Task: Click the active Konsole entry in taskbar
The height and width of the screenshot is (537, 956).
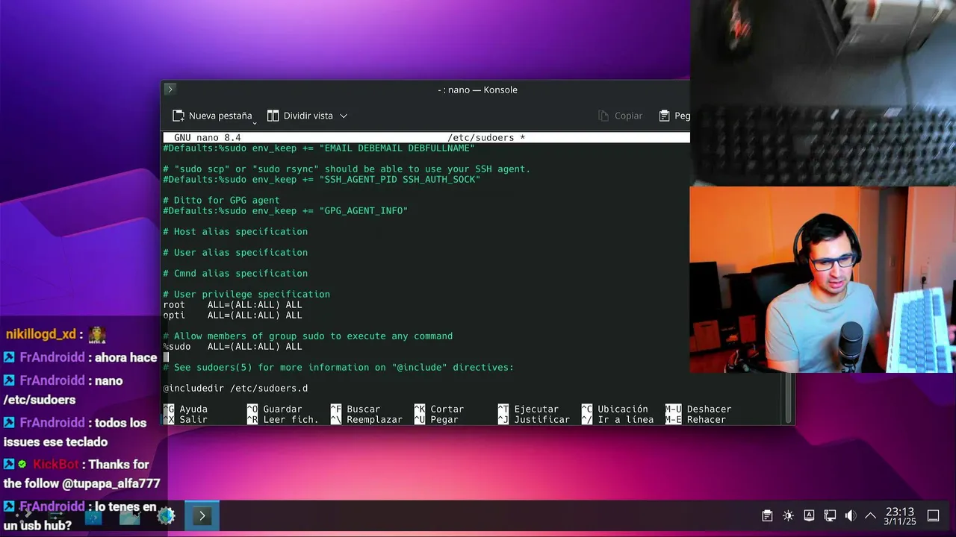Action: (x=202, y=515)
